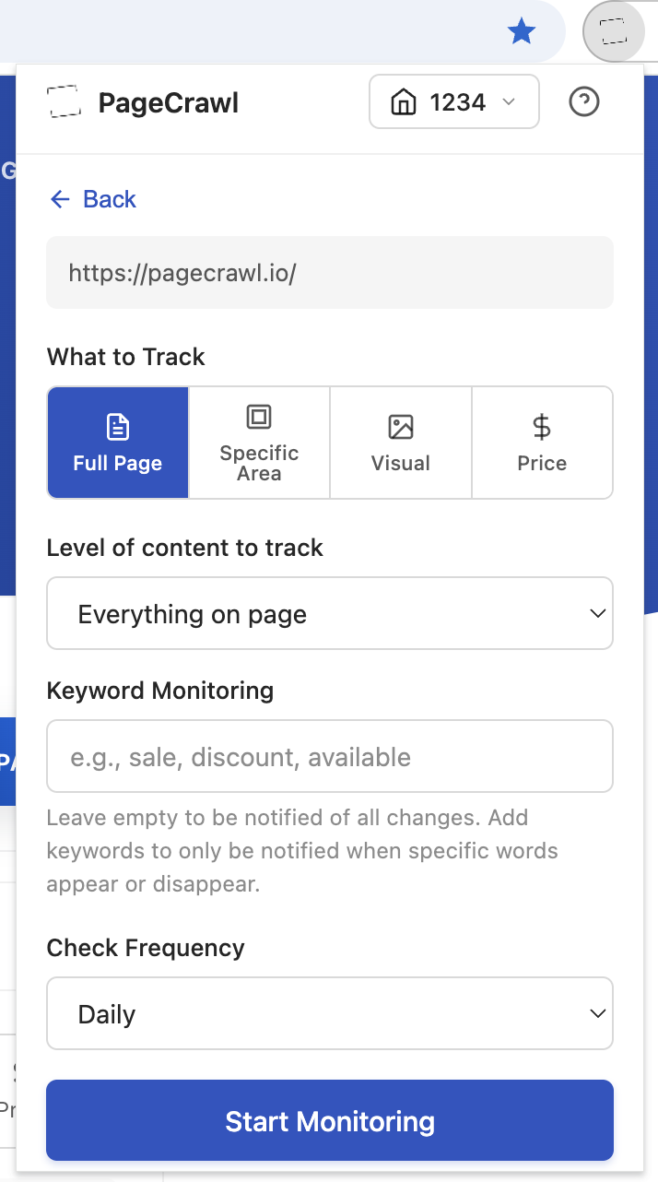This screenshot has height=1182, width=658.
Task: Open the Check Frequency dropdown
Action: 329,1013
